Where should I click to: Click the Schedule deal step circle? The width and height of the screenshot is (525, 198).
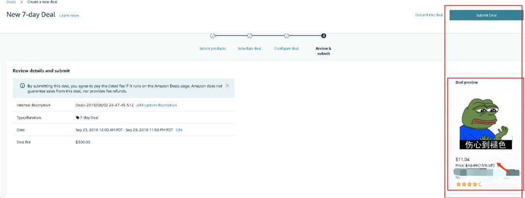[249, 36]
